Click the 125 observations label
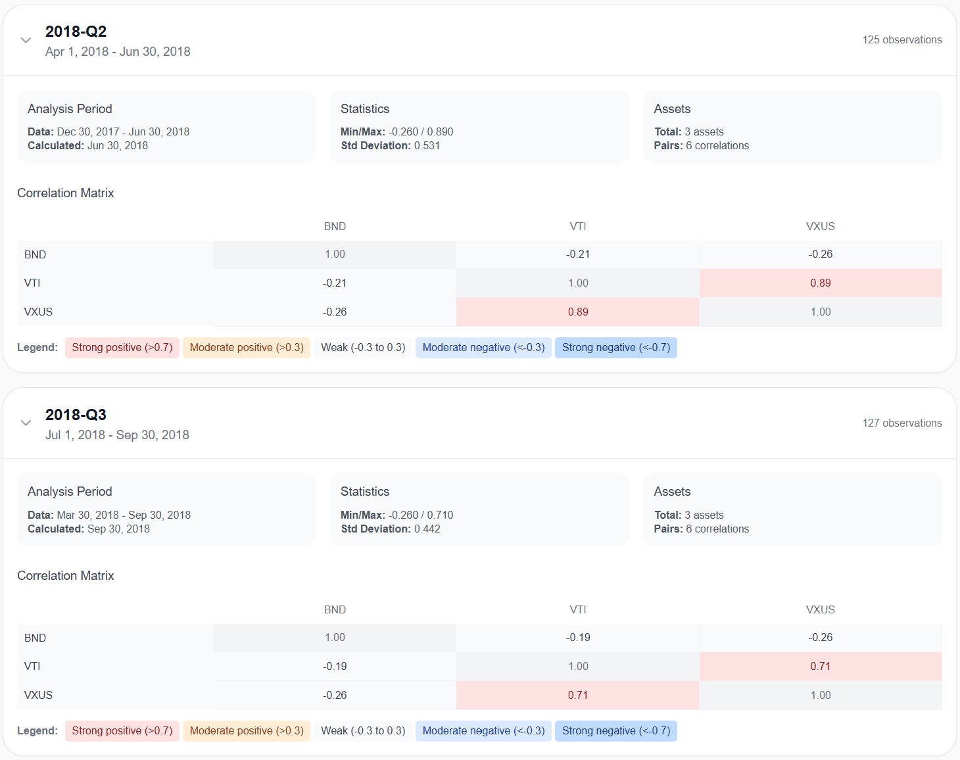Image resolution: width=960 pixels, height=760 pixels. [x=901, y=40]
